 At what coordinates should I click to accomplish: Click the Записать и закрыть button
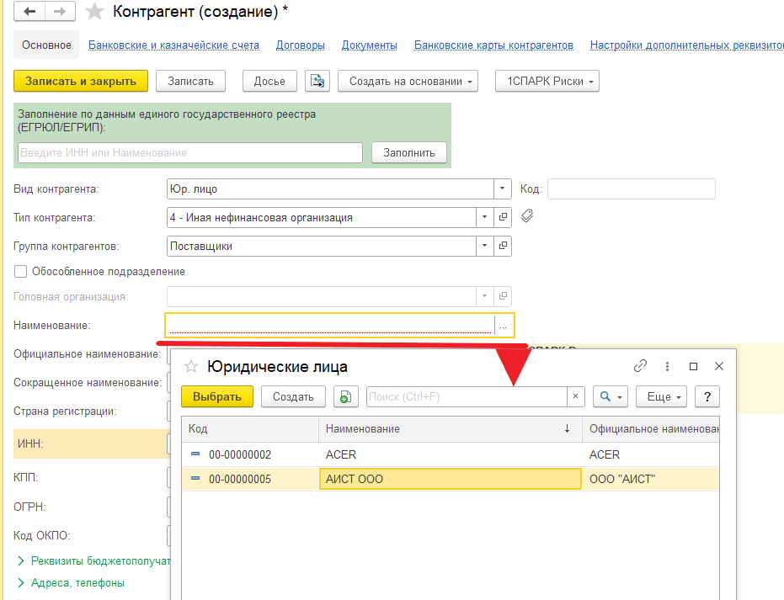coord(81,81)
